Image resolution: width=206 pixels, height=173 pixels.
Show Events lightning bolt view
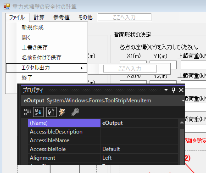[62, 112]
